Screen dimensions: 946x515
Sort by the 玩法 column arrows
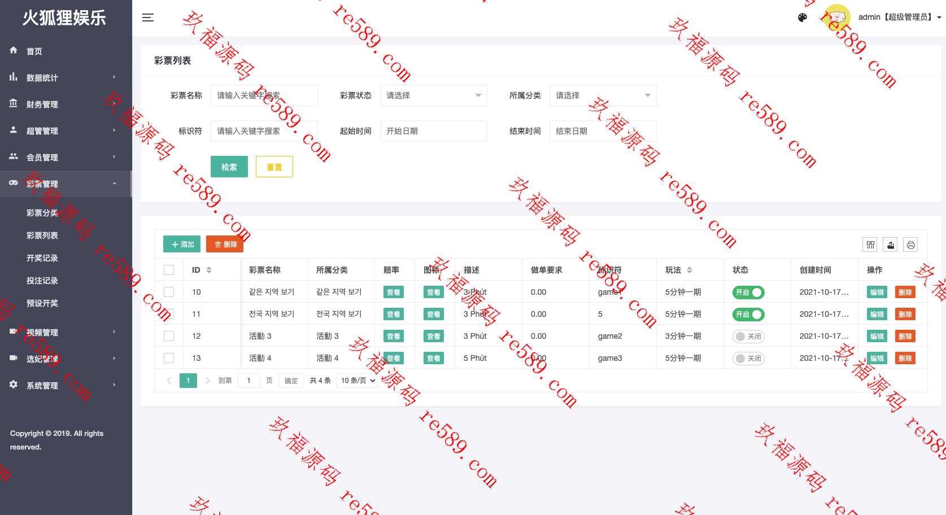pos(690,270)
